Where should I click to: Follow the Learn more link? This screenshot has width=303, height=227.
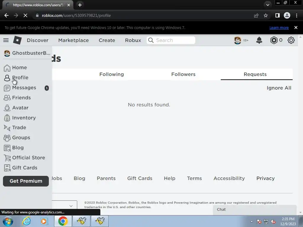pyautogui.click(x=279, y=27)
